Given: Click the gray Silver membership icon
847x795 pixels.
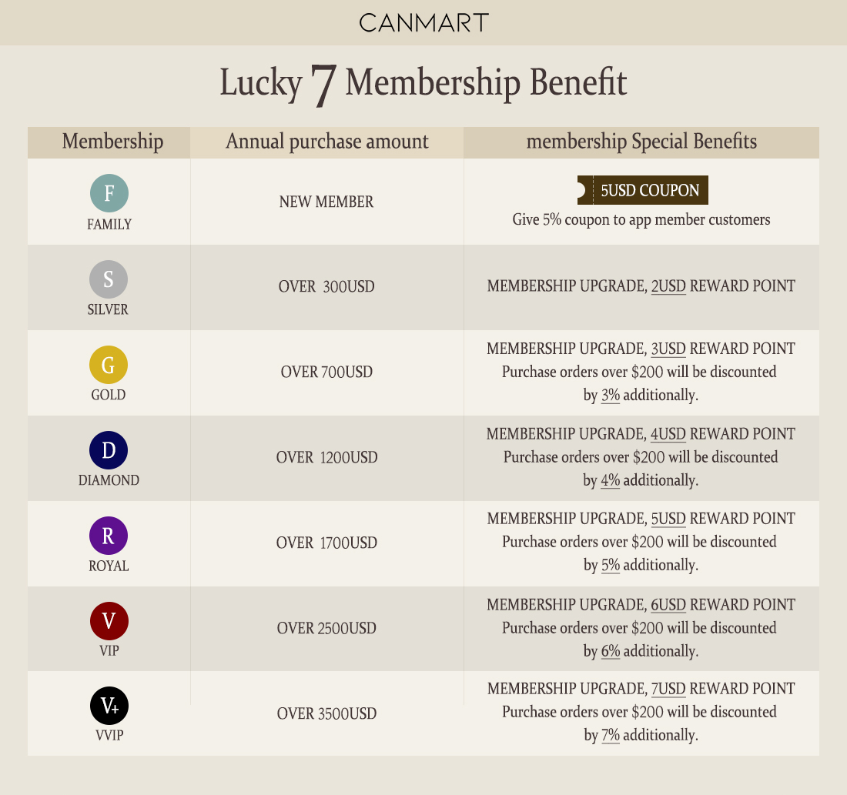Looking at the screenshot, I should 109,279.
